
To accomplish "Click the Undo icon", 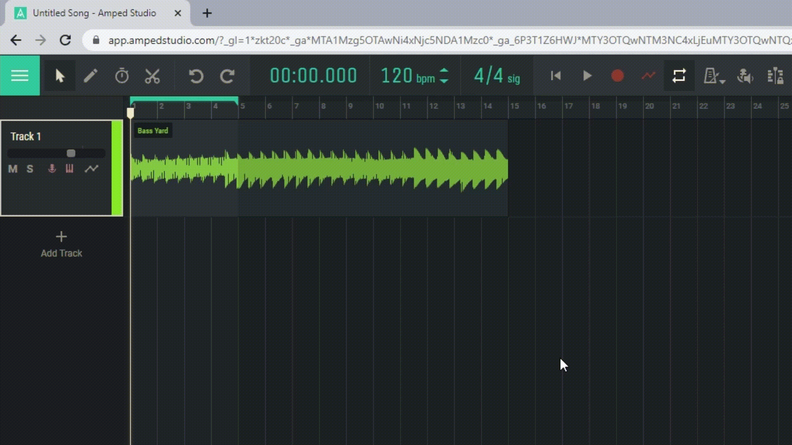I will (196, 75).
